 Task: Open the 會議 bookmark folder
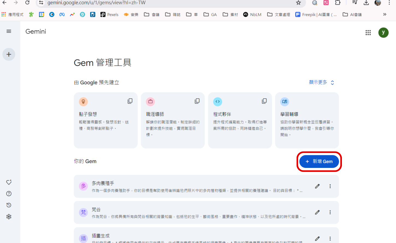coord(152,14)
